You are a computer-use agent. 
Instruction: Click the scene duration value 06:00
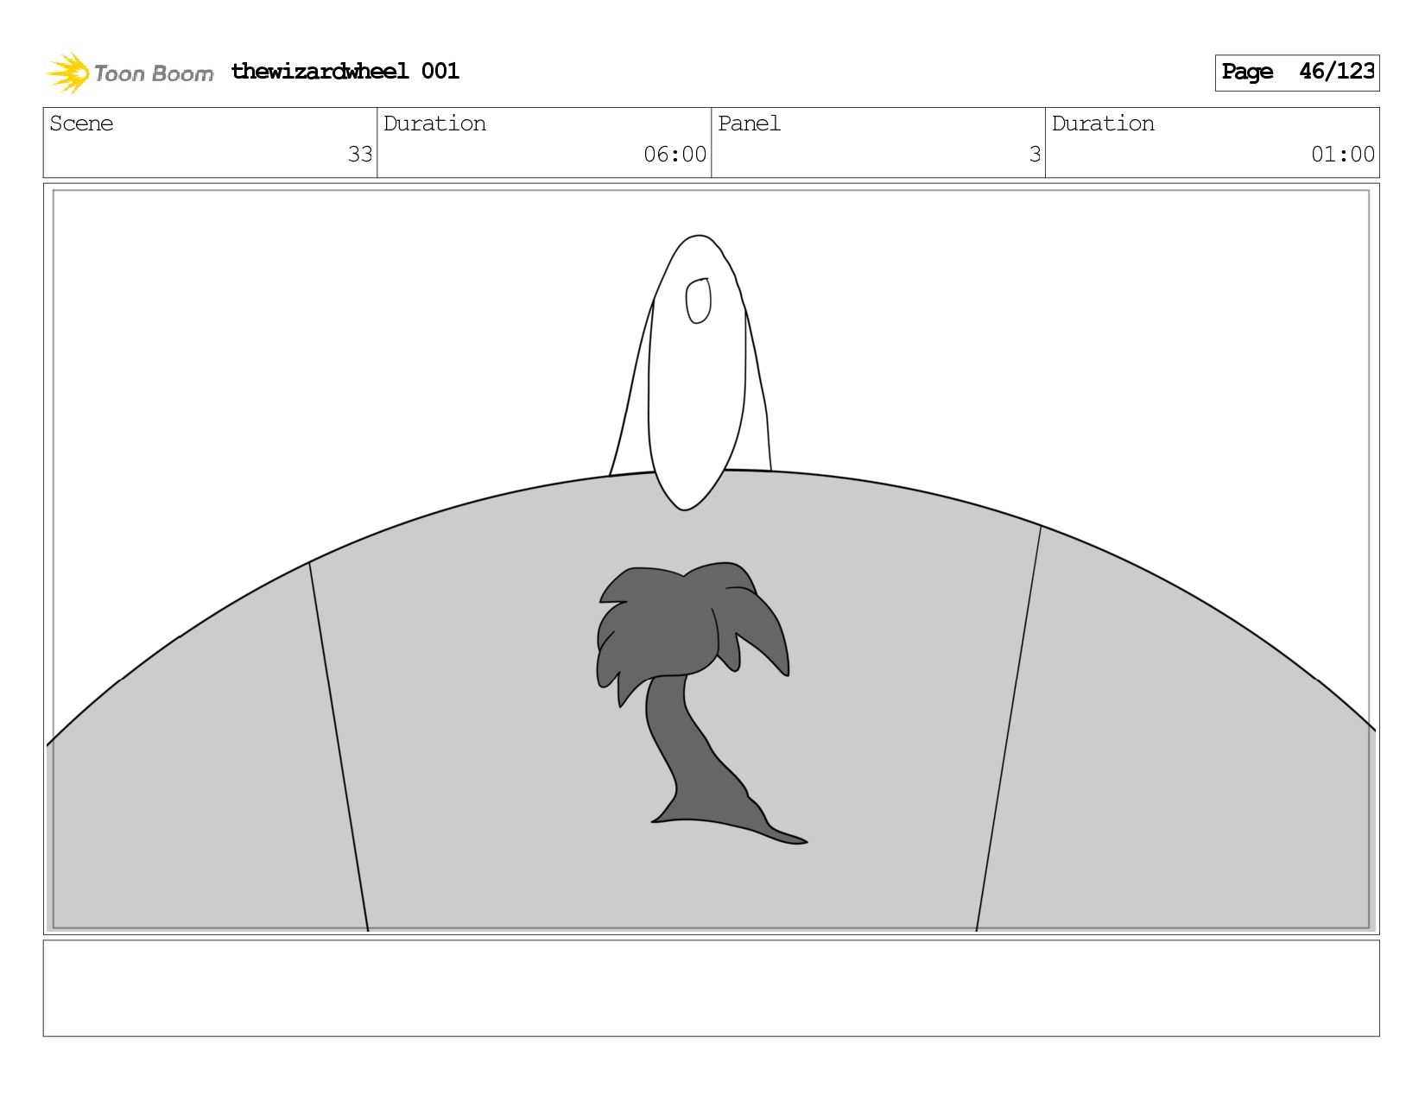click(x=675, y=155)
